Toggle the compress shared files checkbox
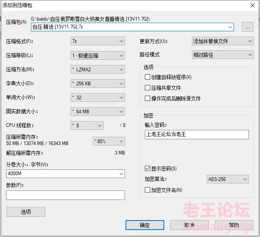 point(147,88)
